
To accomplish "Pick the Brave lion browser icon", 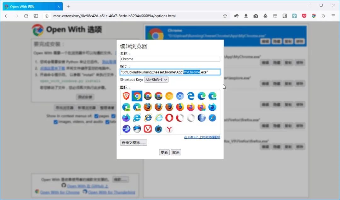I will [126, 96].
